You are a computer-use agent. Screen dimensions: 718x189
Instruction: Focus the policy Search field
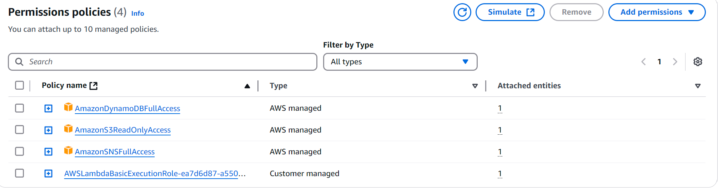point(162,62)
